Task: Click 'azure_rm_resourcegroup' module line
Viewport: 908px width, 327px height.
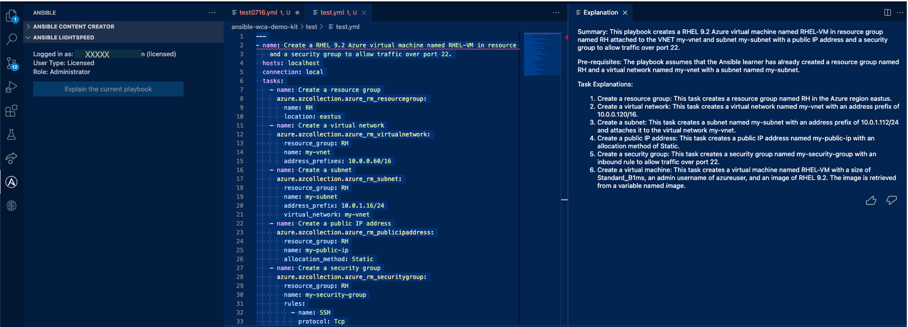Action: 351,99
